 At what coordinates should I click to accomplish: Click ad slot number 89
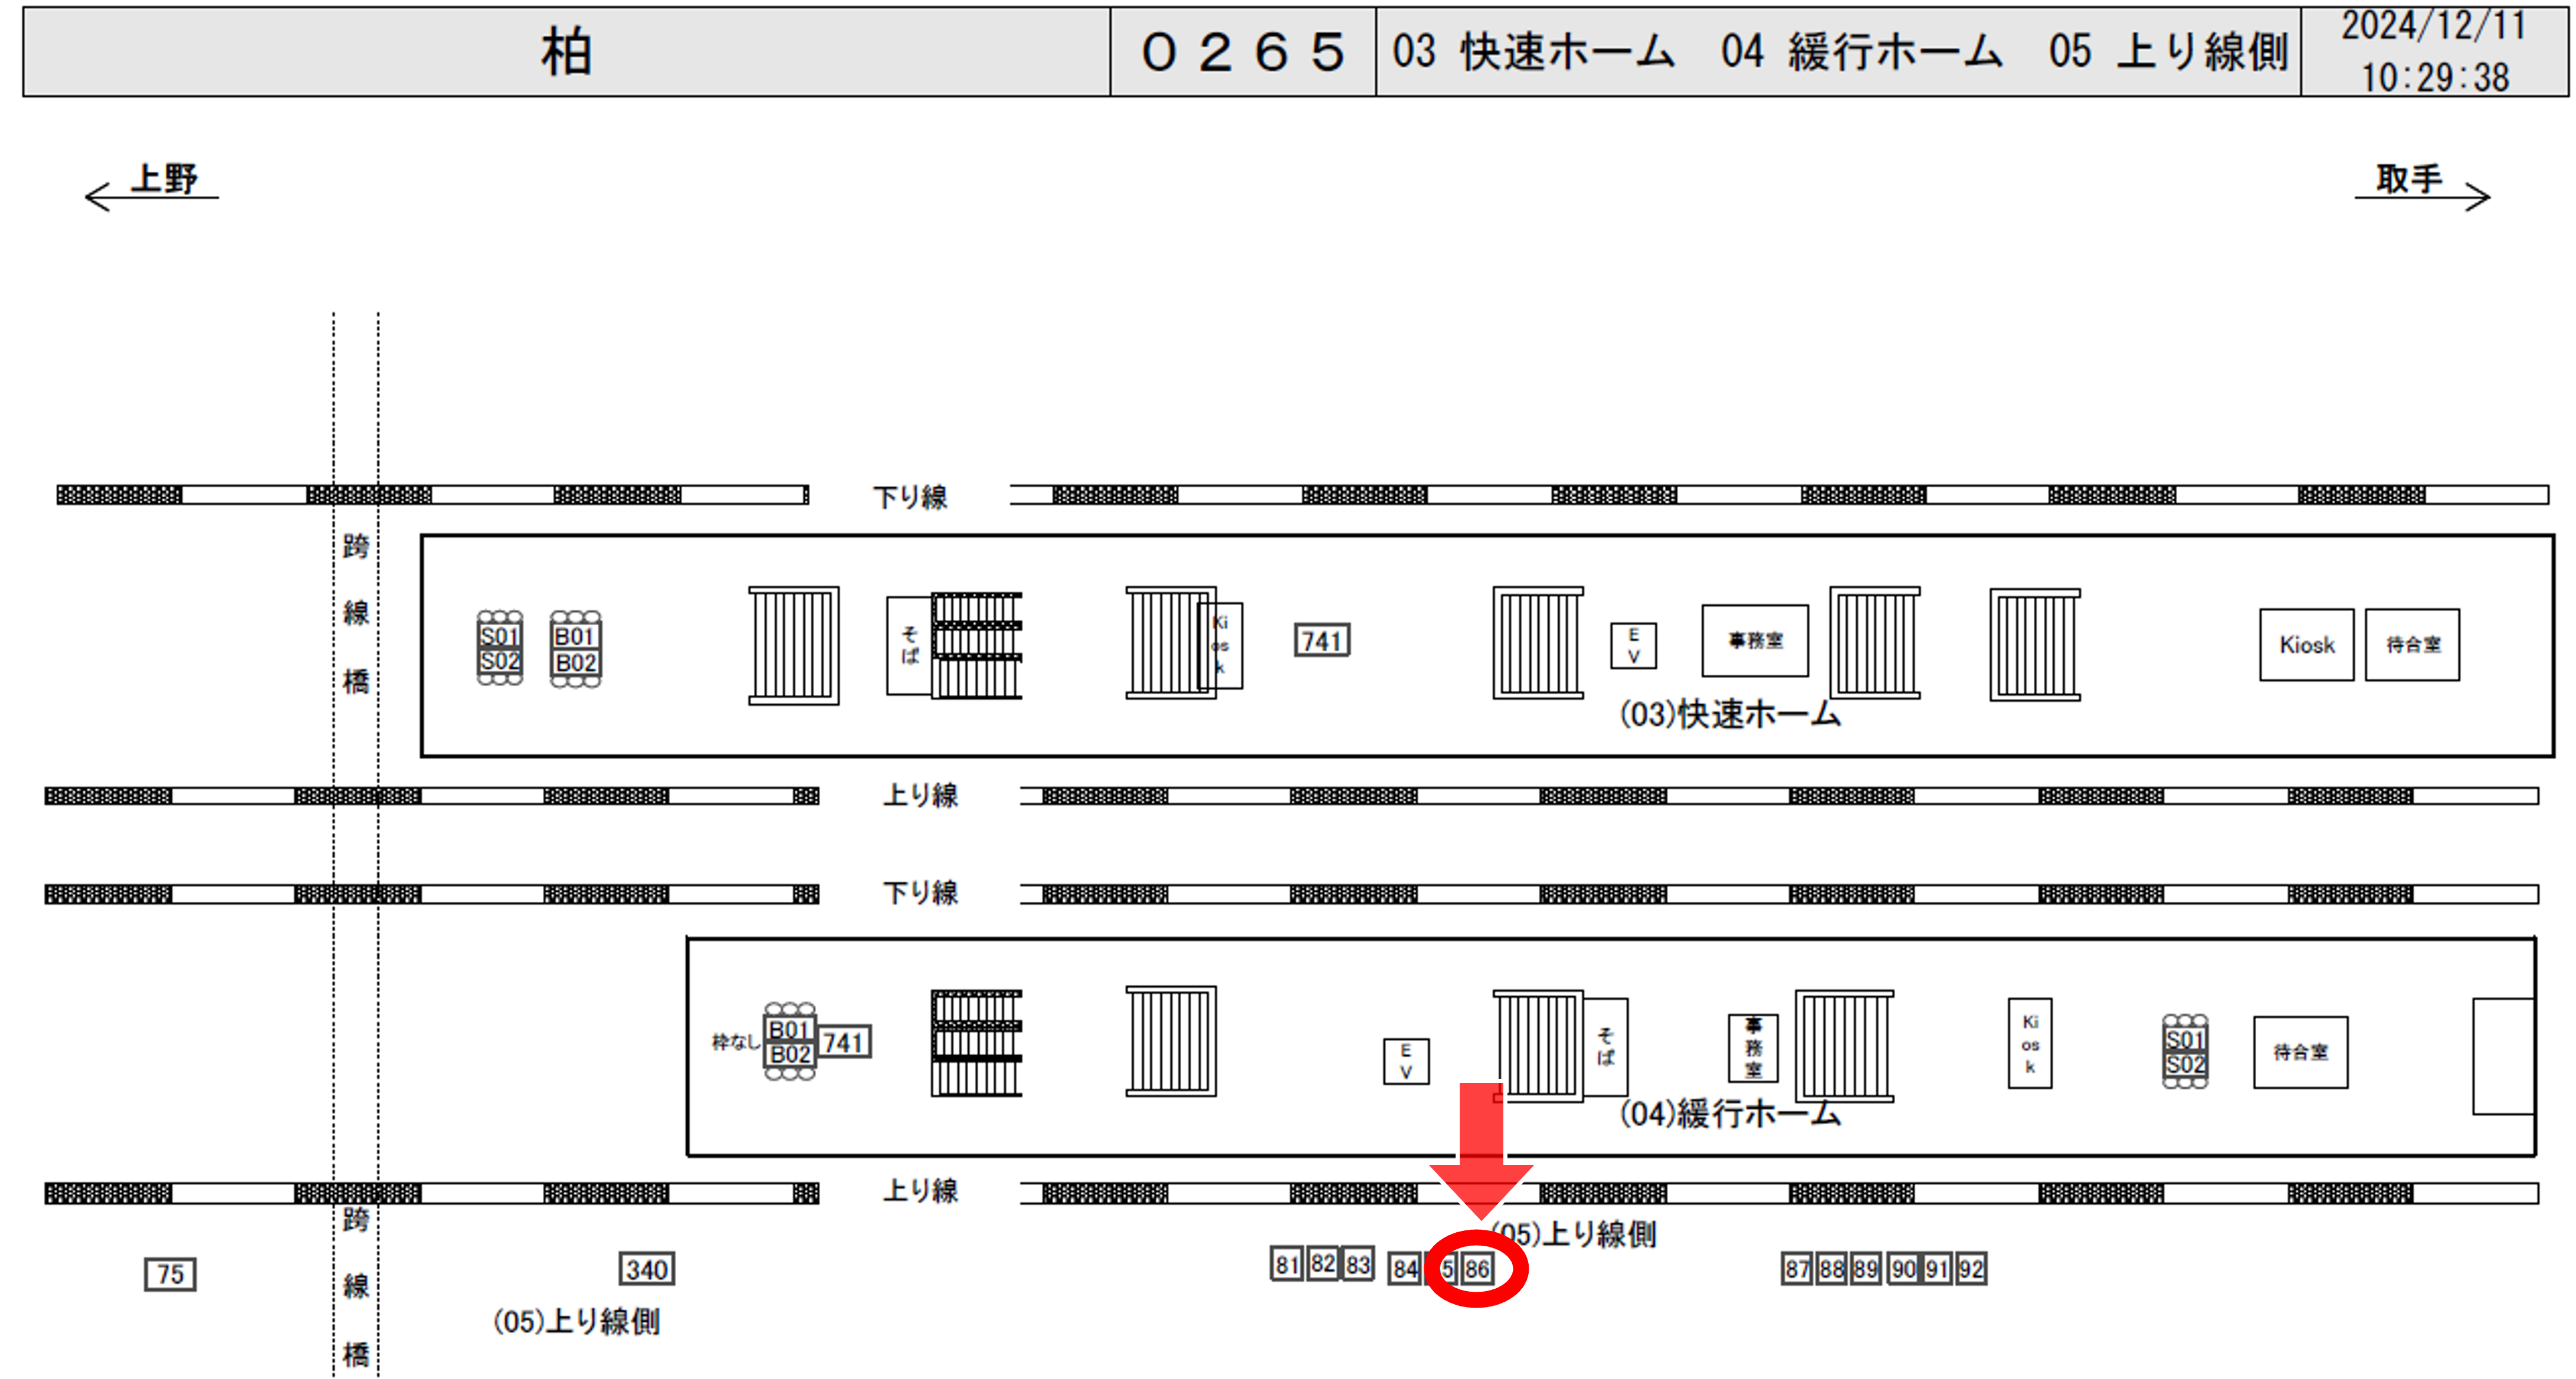(1865, 1269)
